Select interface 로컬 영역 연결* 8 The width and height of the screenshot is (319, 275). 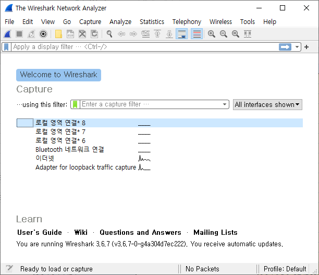tap(159, 123)
